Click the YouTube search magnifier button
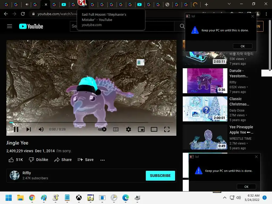272x204 pixels. tap(182, 26)
